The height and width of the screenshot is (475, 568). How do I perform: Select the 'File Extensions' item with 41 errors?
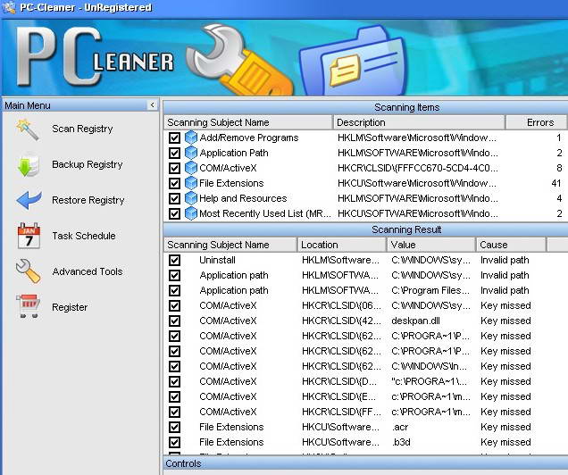click(x=231, y=184)
